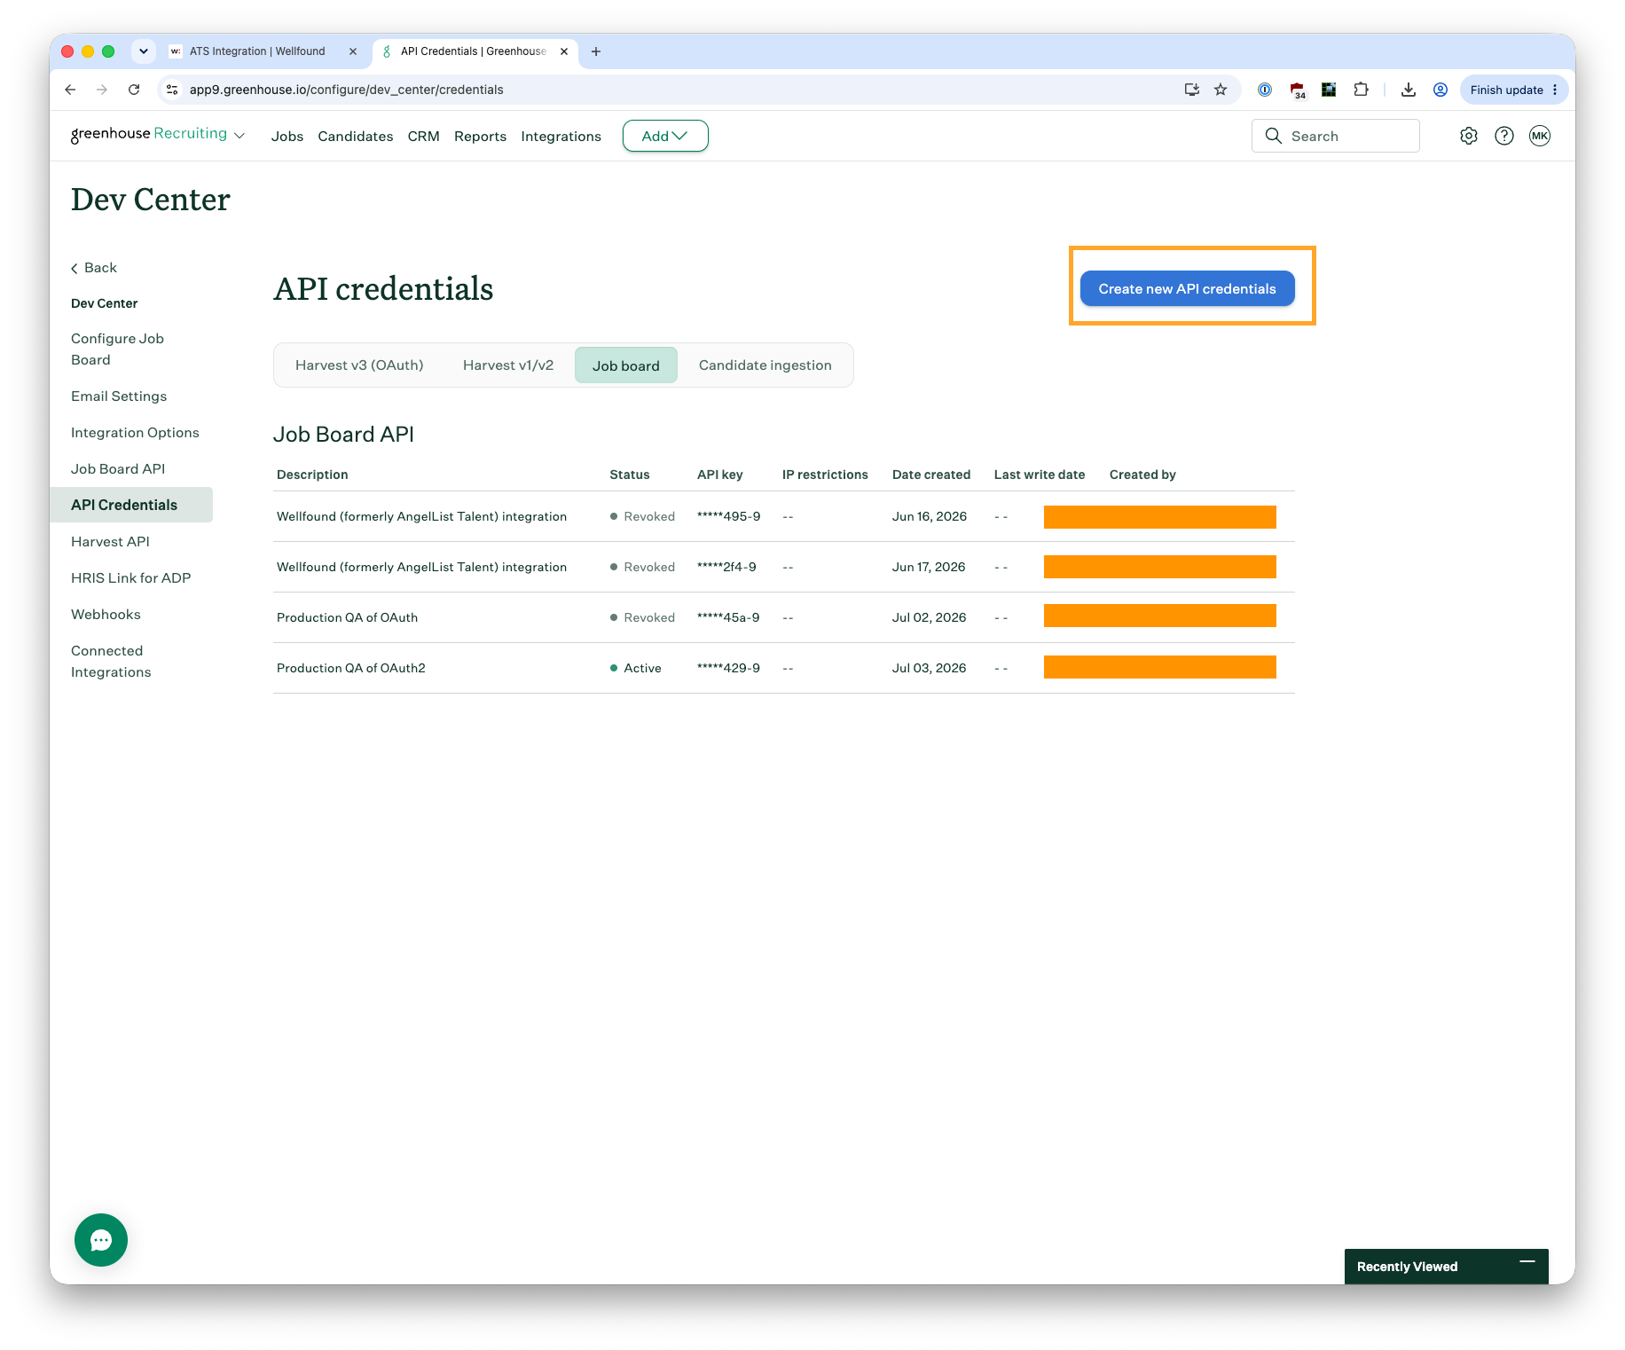Image resolution: width=1625 pixels, height=1350 pixels.
Task: Open the Integrations menu
Action: point(561,137)
